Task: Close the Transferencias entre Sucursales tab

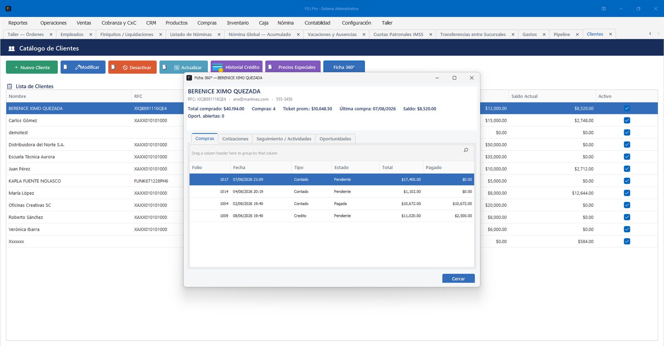Action: tap(513, 34)
